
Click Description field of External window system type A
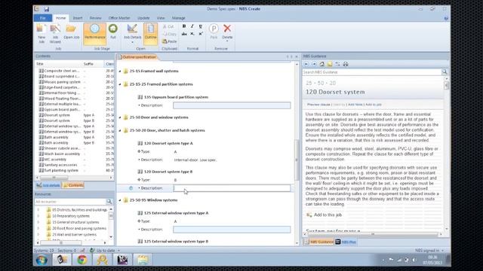[x=232, y=230]
